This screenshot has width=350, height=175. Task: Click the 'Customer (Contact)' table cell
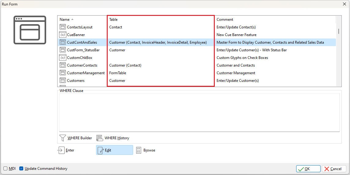[x=125, y=65]
